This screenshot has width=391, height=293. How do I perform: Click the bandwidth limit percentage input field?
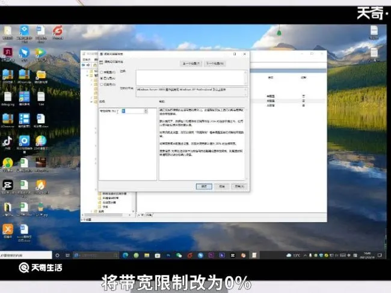(132, 111)
